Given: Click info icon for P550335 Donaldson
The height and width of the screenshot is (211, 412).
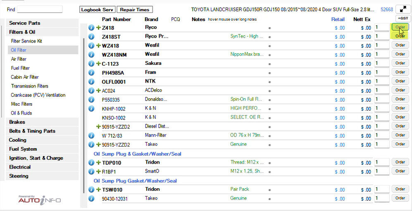Looking at the screenshot, I should coord(91,100).
